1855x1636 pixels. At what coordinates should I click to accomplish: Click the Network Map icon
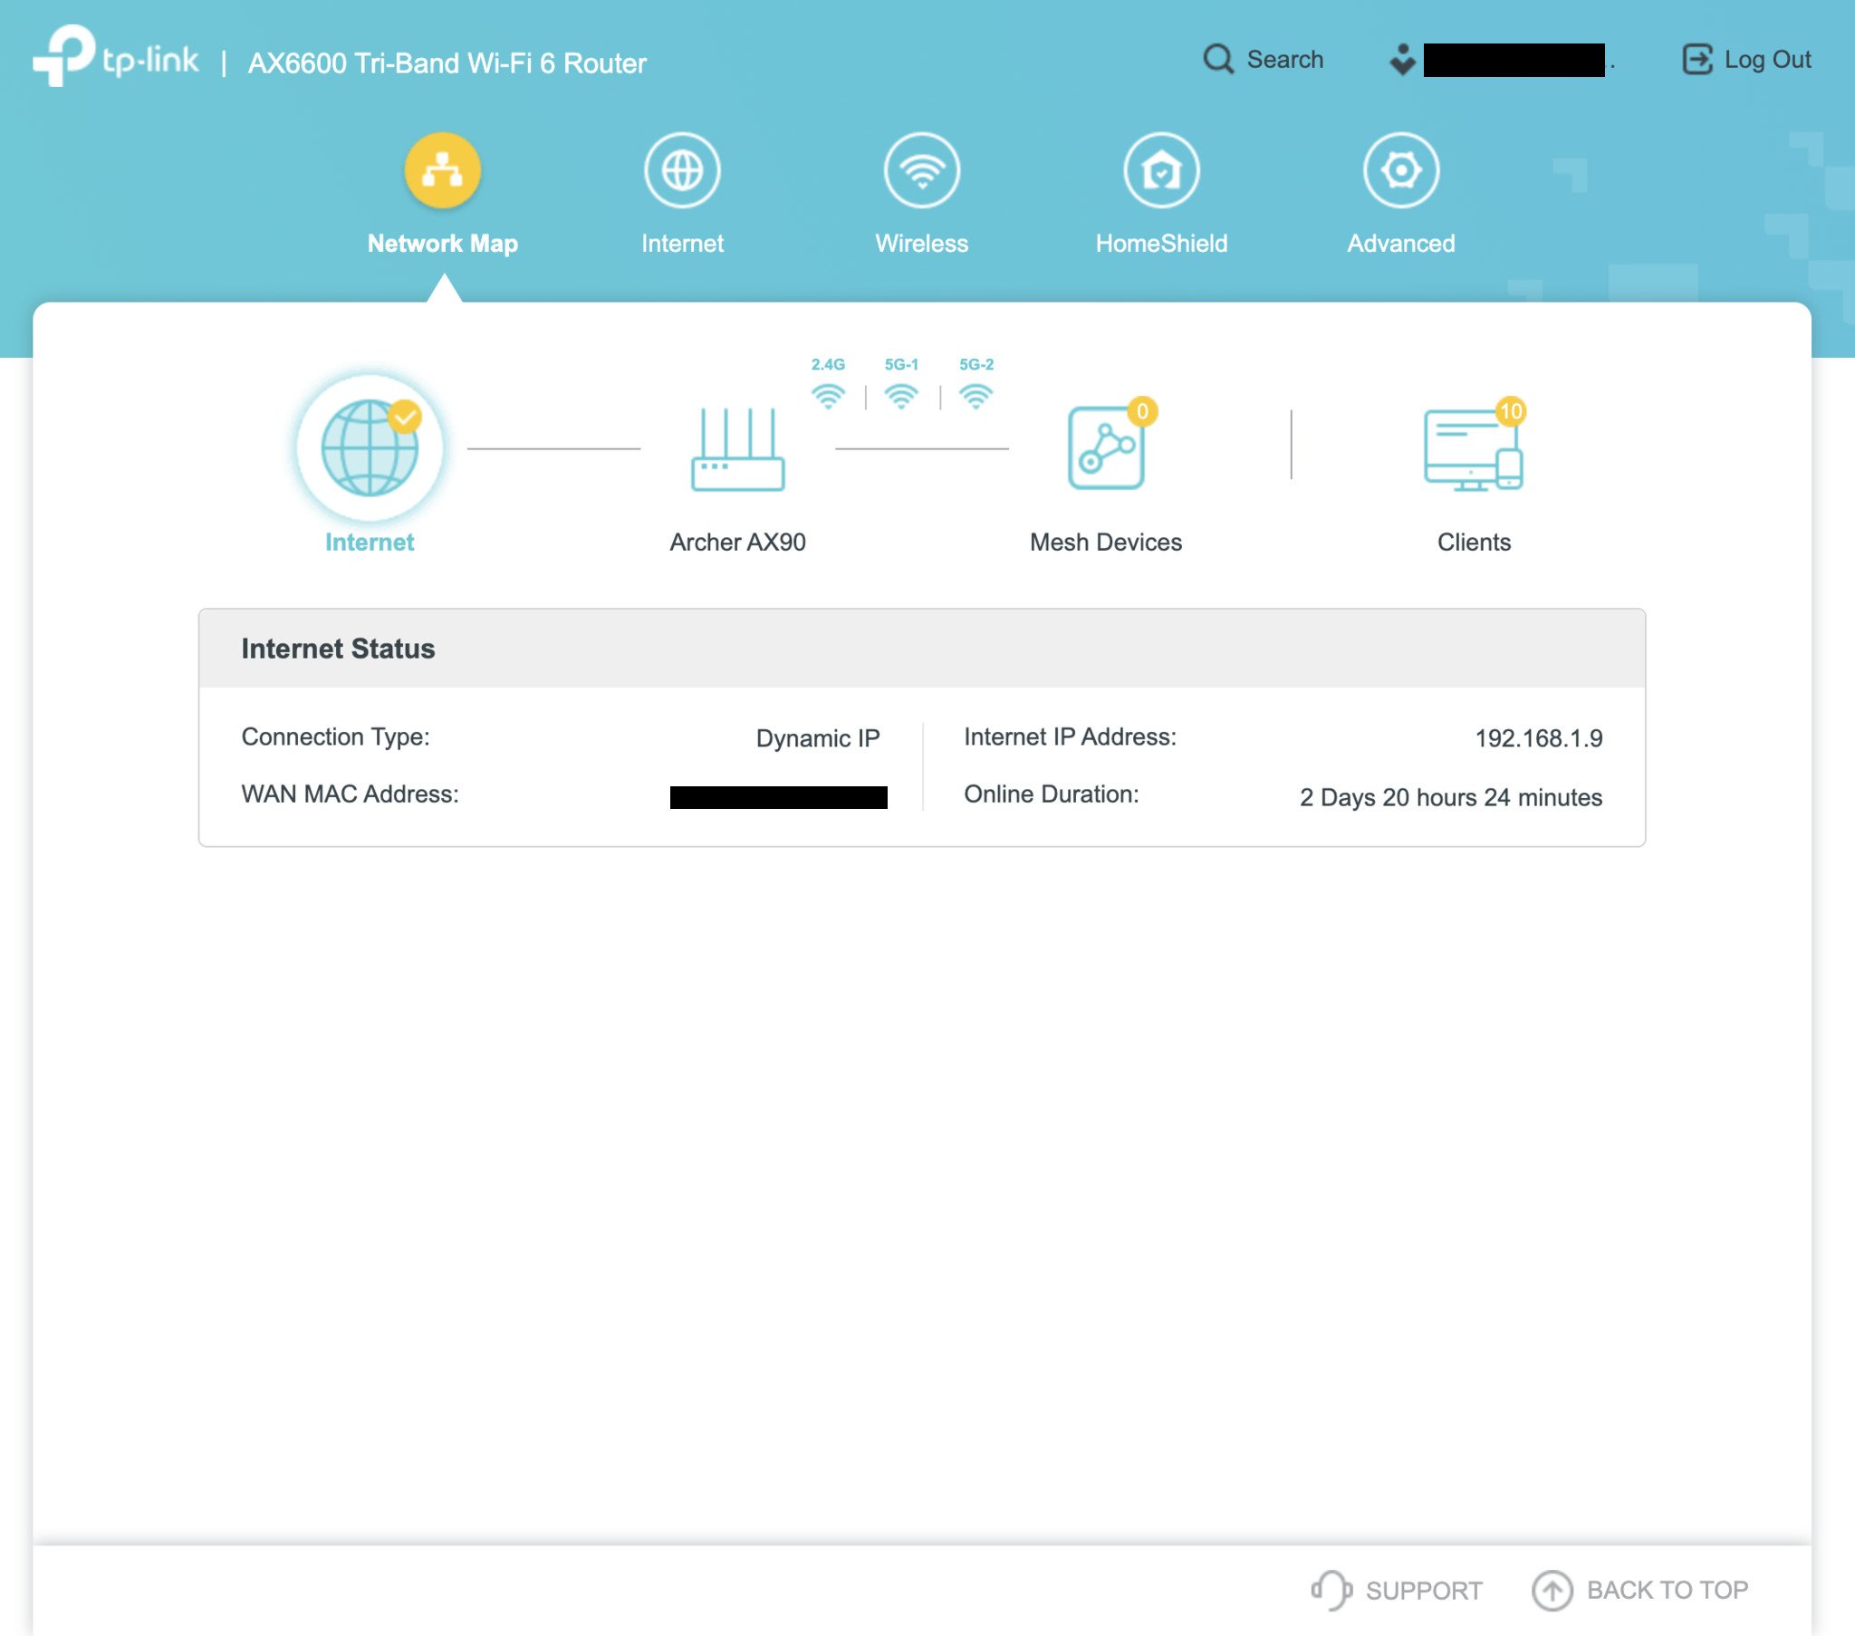point(442,170)
